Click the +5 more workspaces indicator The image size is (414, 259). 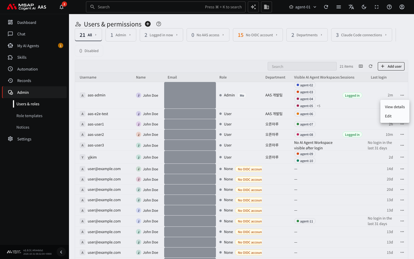(319, 106)
